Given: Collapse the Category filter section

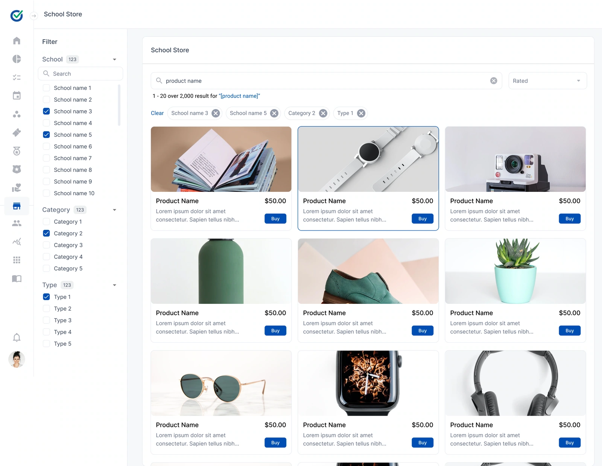Looking at the screenshot, I should point(115,210).
